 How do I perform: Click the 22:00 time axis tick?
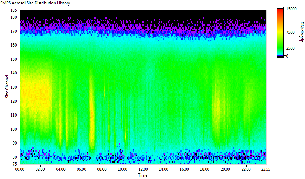point(246,169)
